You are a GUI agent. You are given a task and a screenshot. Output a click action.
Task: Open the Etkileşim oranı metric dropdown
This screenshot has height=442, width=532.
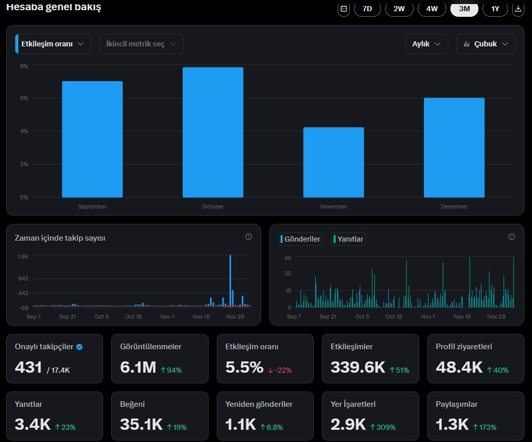click(53, 44)
